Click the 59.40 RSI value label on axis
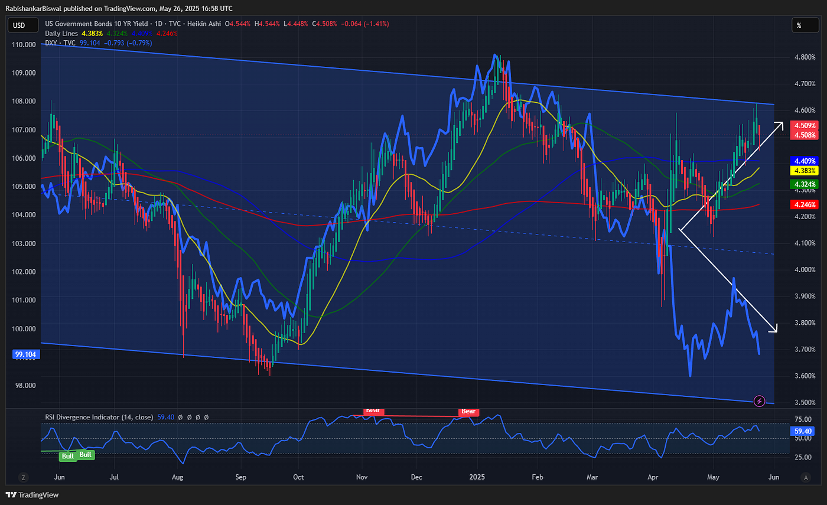The image size is (827, 505). (803, 431)
